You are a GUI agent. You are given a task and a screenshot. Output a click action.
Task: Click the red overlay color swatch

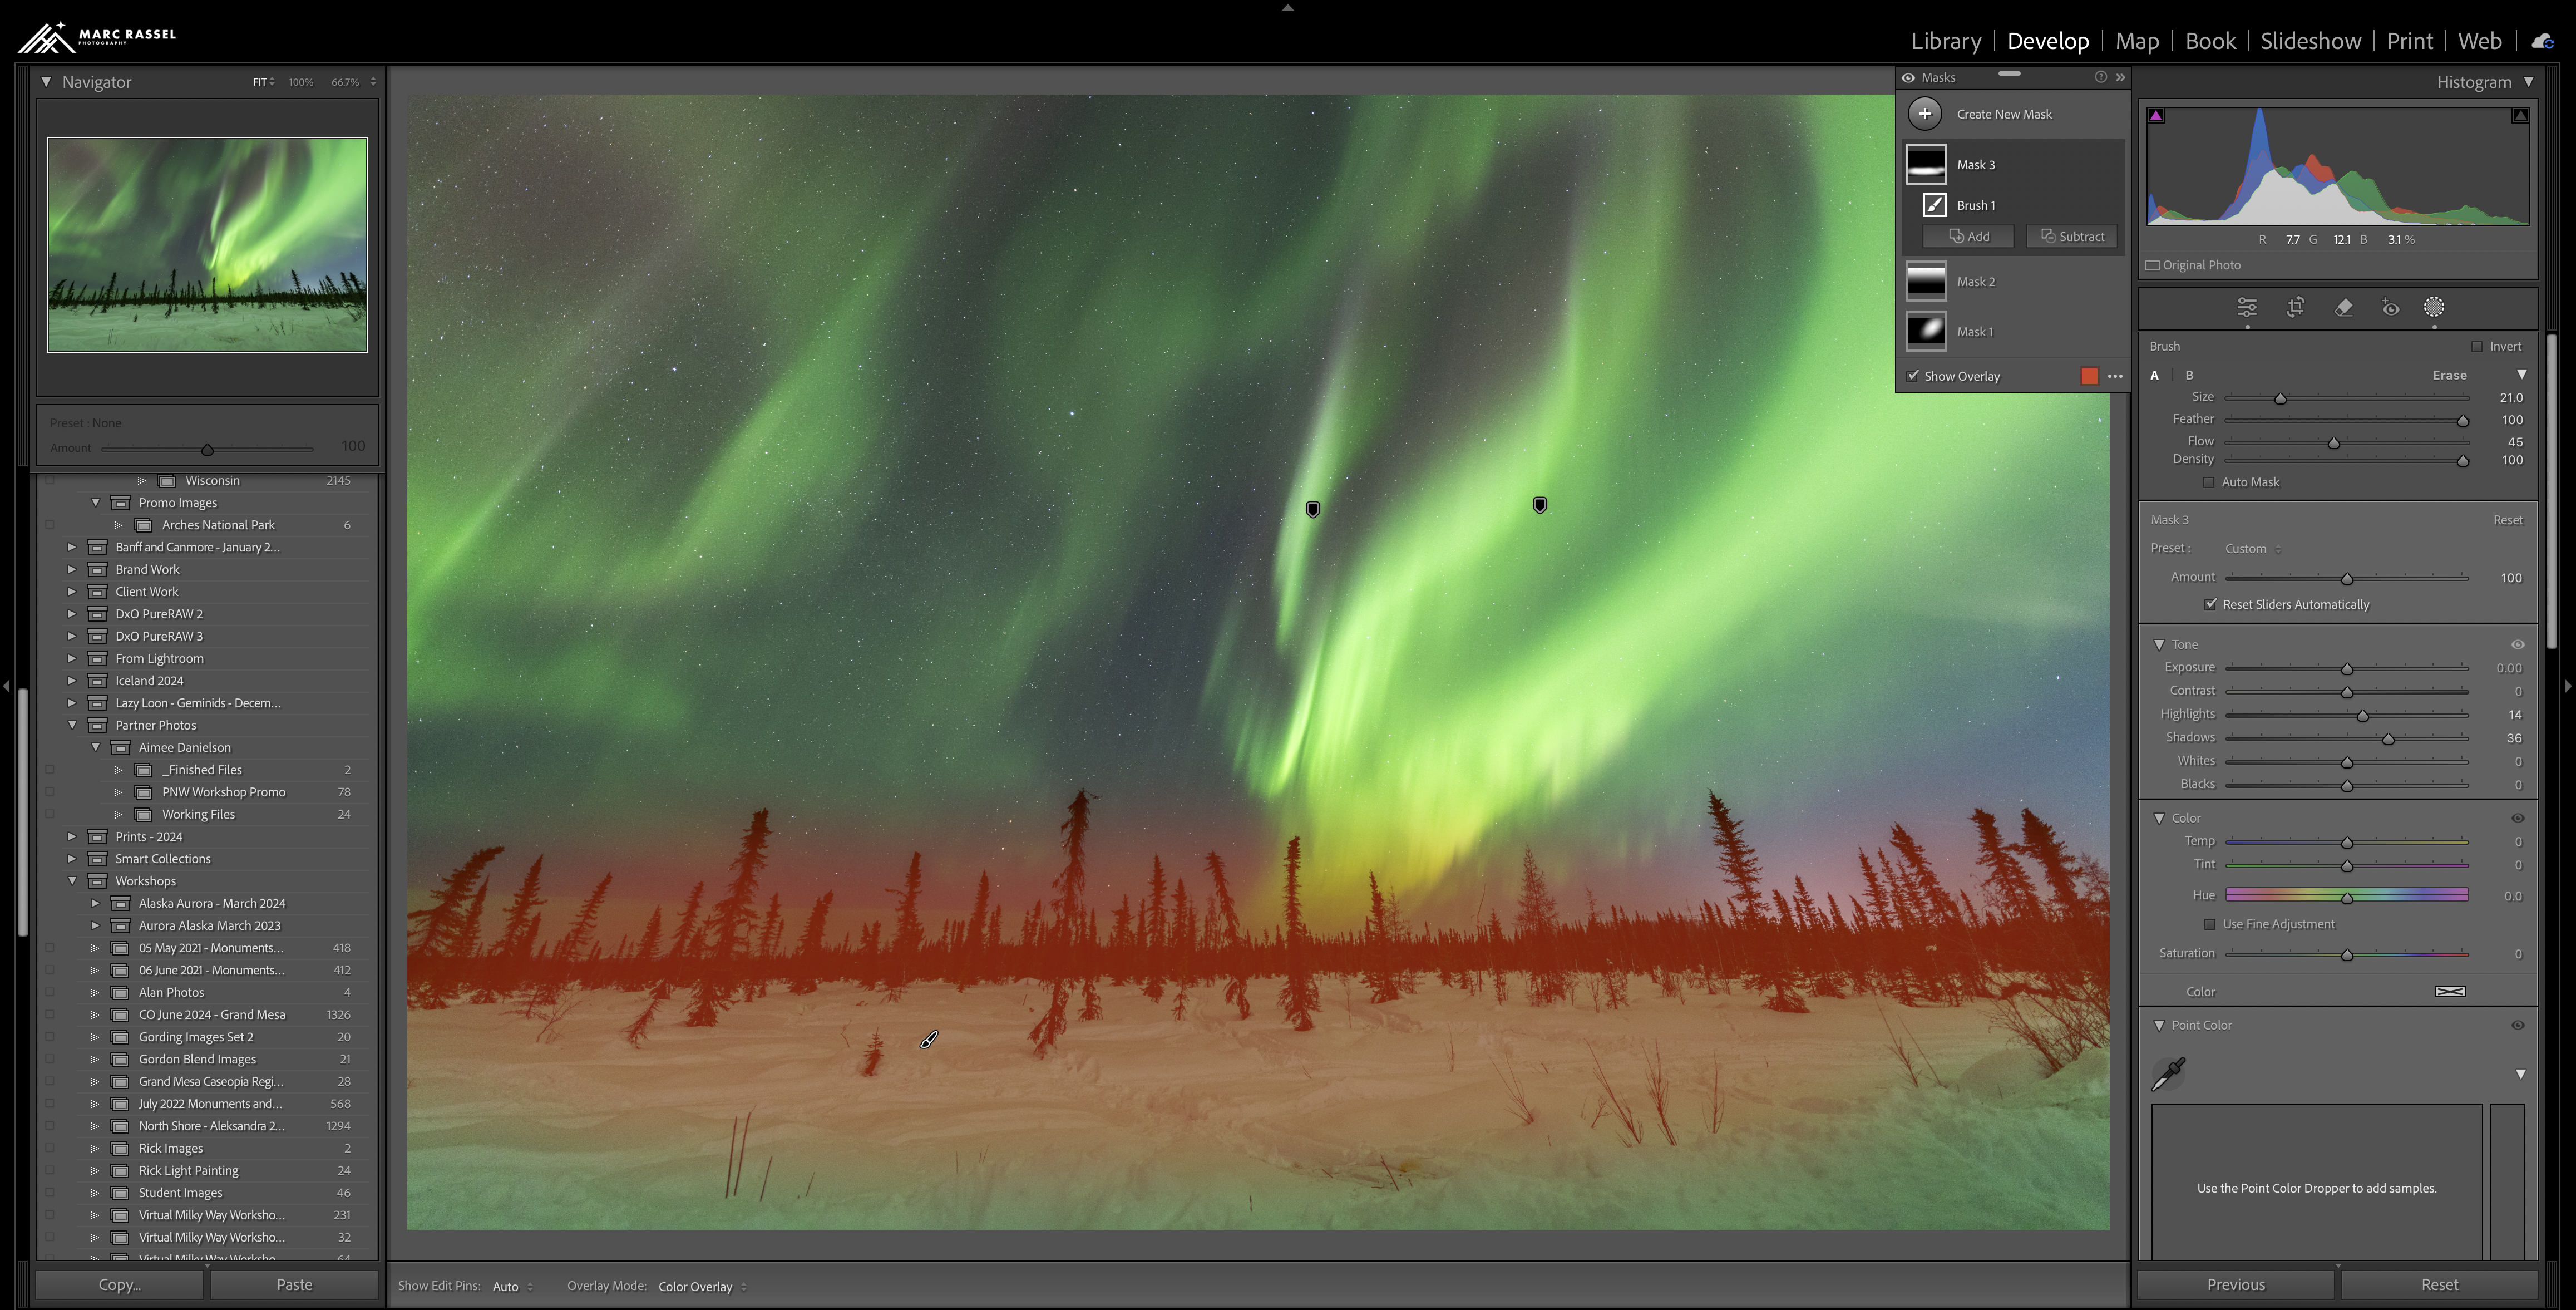[x=2089, y=376]
